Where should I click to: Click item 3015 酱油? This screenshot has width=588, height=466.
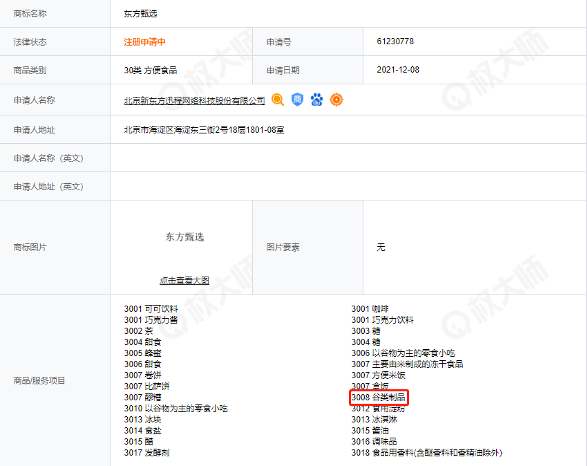pos(370,430)
